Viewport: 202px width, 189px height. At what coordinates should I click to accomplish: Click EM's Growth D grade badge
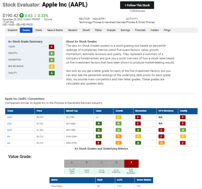point(119,136)
